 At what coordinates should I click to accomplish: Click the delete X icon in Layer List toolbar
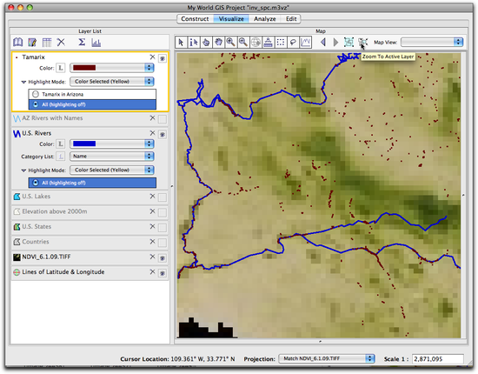[61, 42]
